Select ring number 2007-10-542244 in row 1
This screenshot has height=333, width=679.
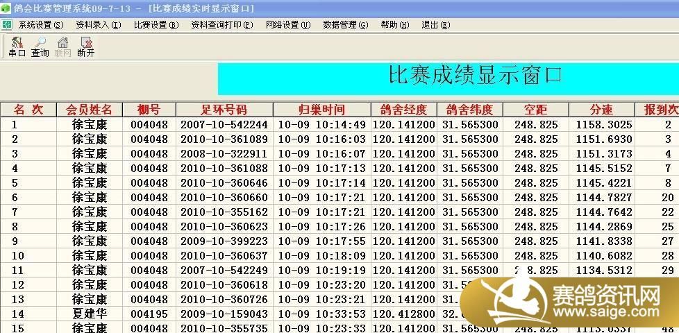[x=224, y=125]
